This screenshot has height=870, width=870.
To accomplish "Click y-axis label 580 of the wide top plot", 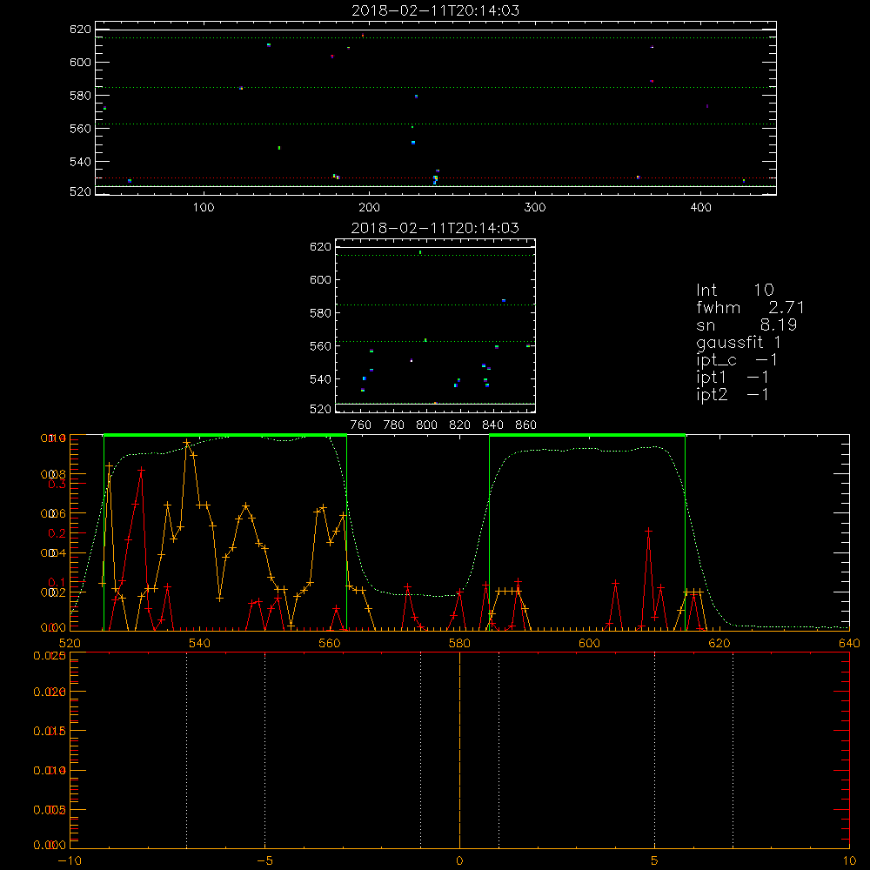I will pyautogui.click(x=80, y=96).
